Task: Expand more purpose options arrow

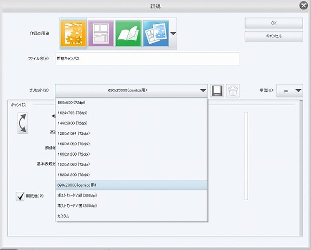Action: click(x=173, y=34)
